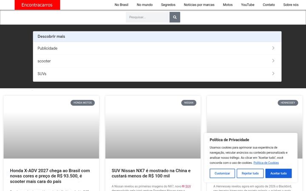Select the scooter list item

[157, 61]
